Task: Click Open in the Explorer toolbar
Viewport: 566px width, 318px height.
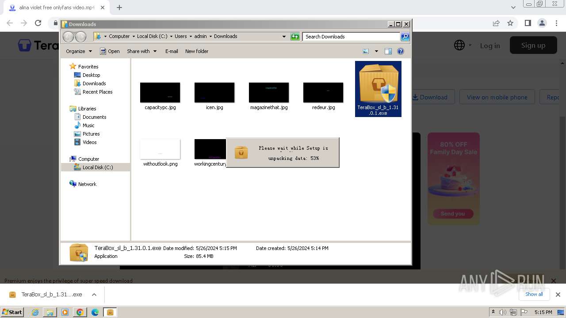Action: [x=110, y=51]
